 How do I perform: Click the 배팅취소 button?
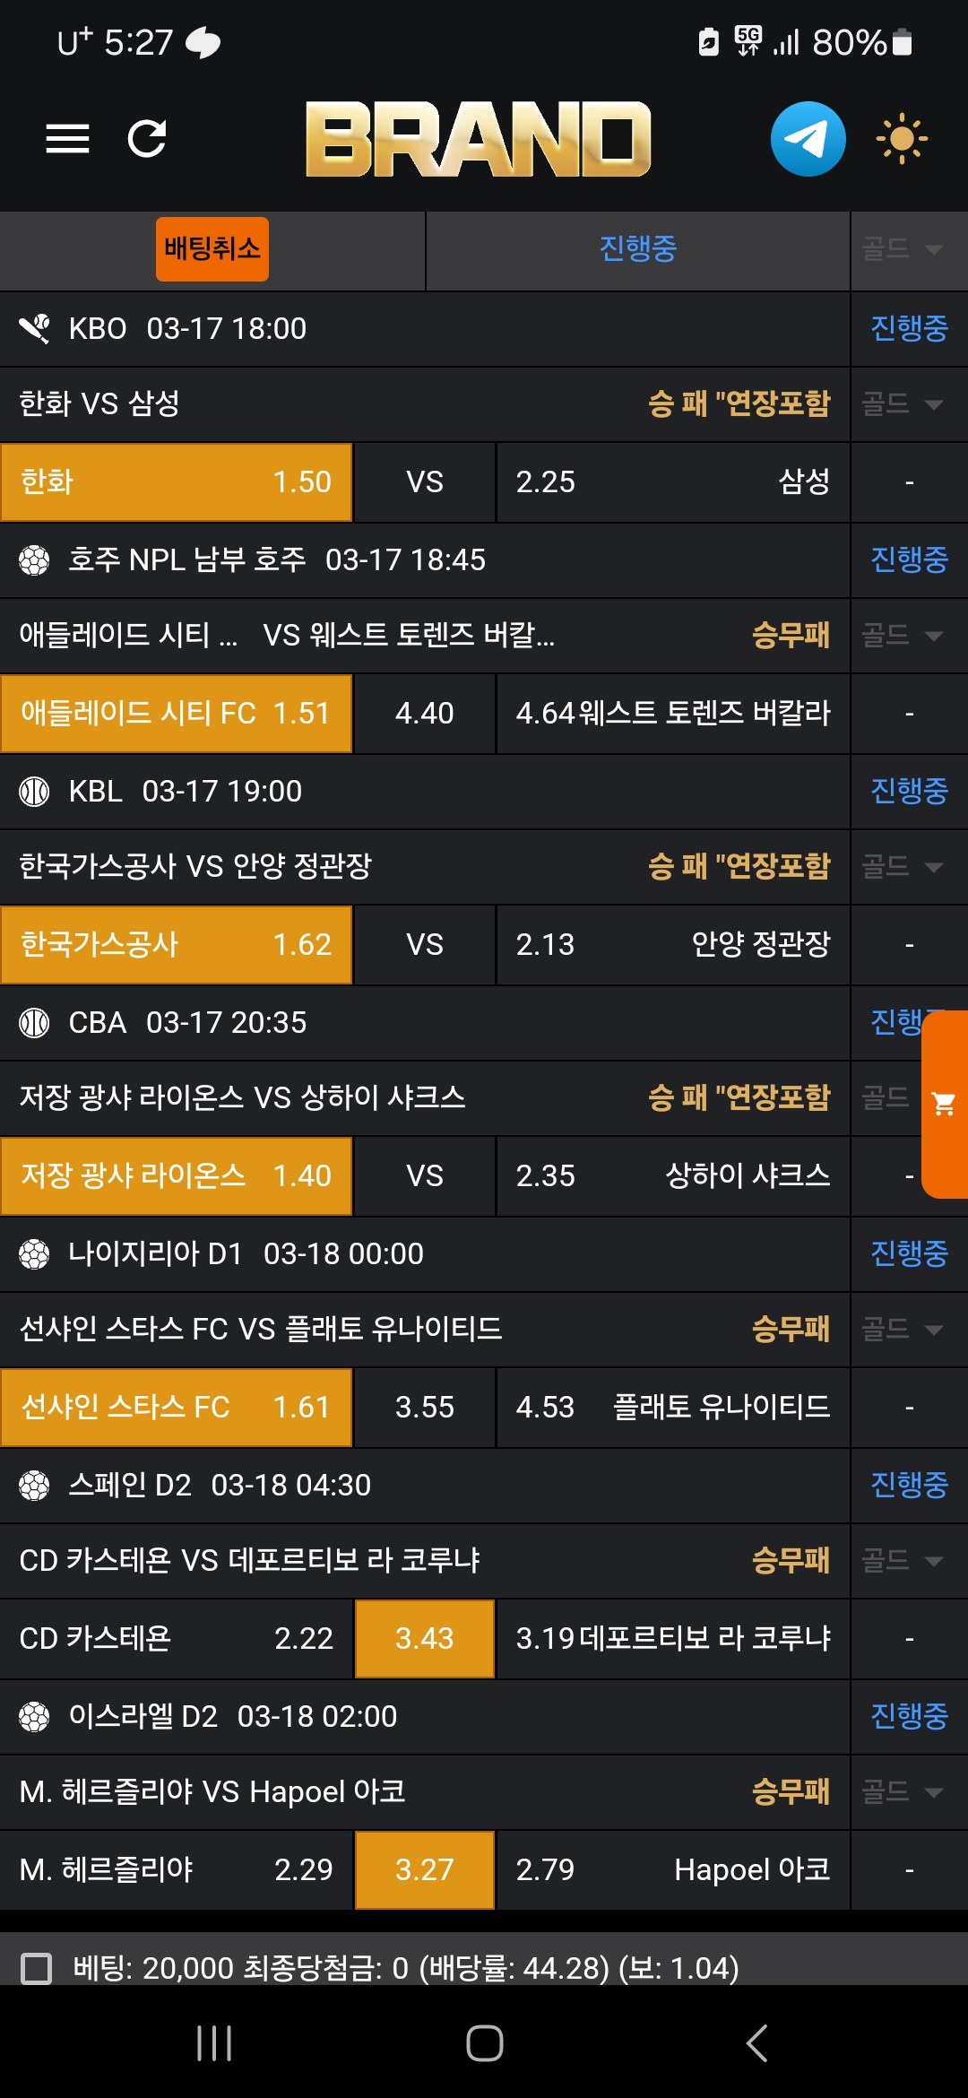pyautogui.click(x=212, y=249)
